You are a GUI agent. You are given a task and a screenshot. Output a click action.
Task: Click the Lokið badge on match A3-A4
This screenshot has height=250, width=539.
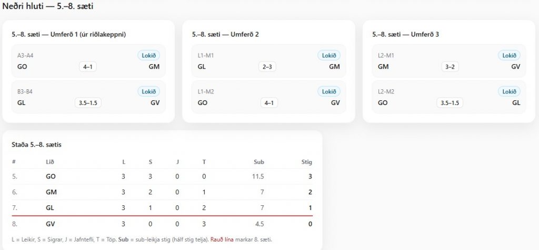point(149,55)
